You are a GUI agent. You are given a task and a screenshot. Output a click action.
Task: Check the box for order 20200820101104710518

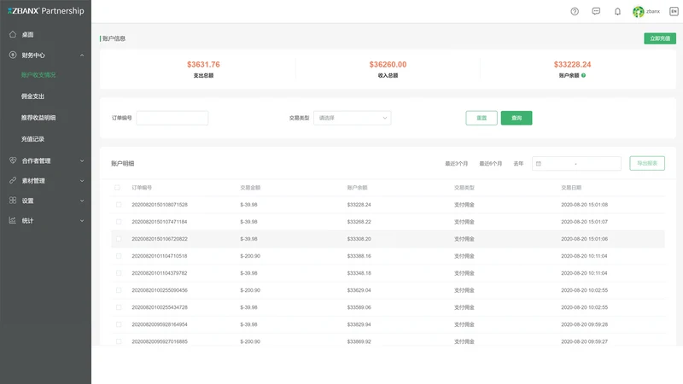119,256
